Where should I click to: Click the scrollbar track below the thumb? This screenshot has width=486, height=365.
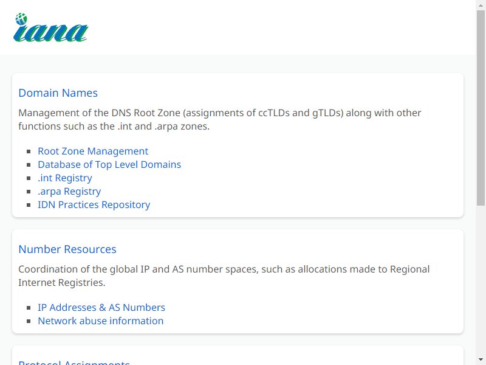[481, 279]
